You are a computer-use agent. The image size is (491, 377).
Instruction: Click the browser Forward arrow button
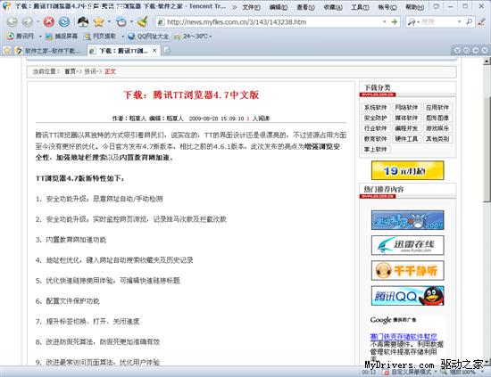[x=28, y=21]
